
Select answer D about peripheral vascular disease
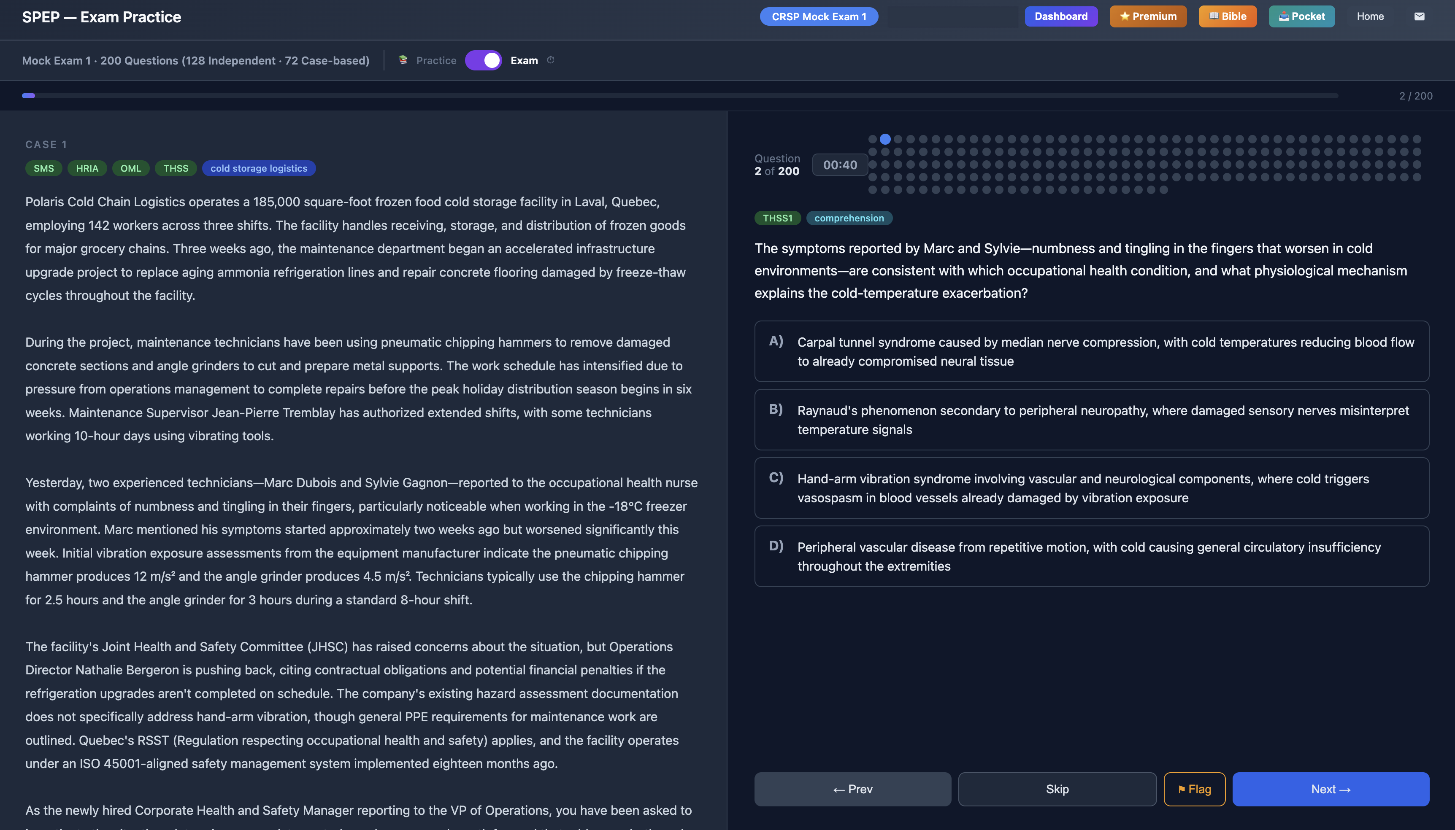click(x=1092, y=556)
